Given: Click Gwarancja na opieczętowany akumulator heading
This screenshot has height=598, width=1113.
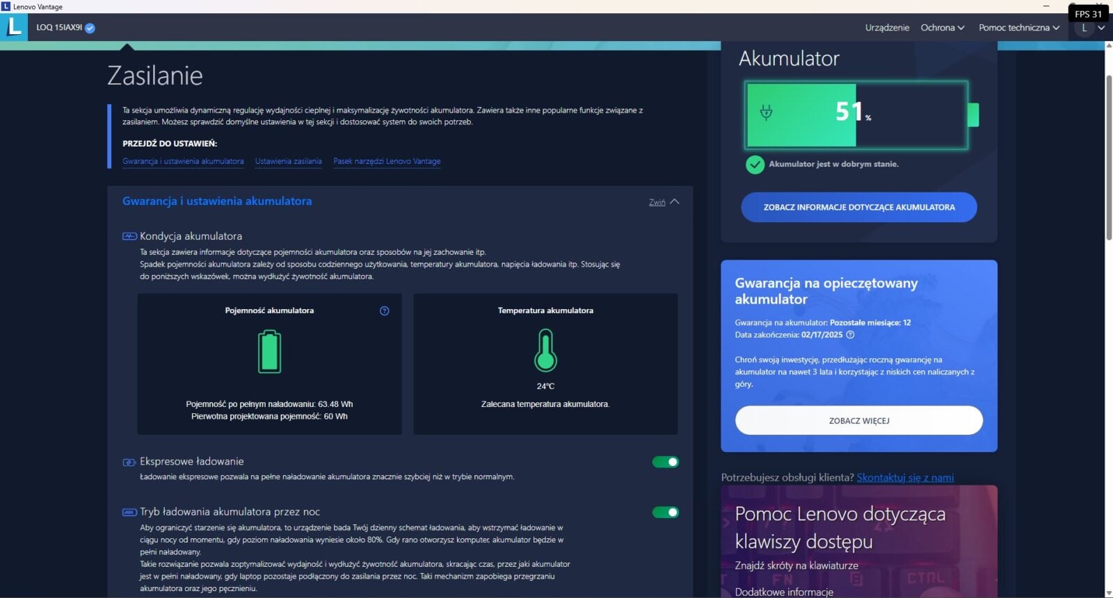Looking at the screenshot, I should (x=826, y=291).
